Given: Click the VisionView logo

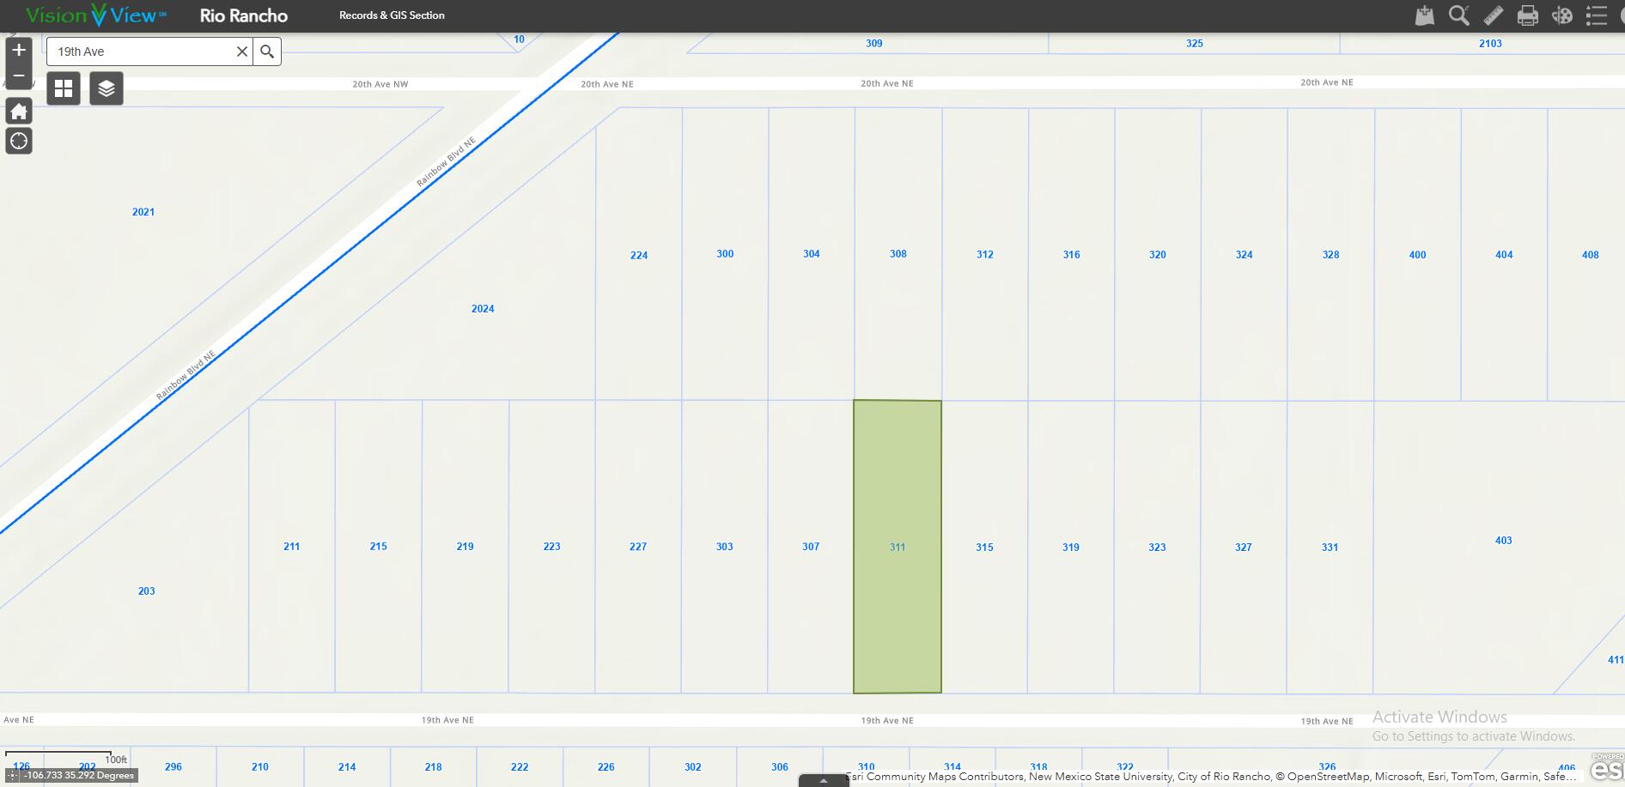Looking at the screenshot, I should (96, 15).
